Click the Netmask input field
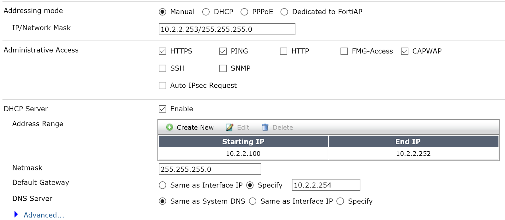505x220 pixels. [210, 169]
